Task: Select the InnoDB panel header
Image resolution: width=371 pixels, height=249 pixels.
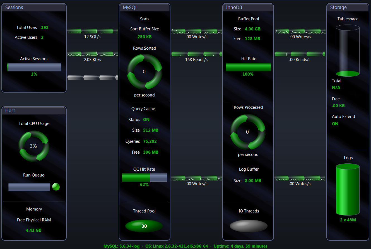Action: (x=248, y=8)
